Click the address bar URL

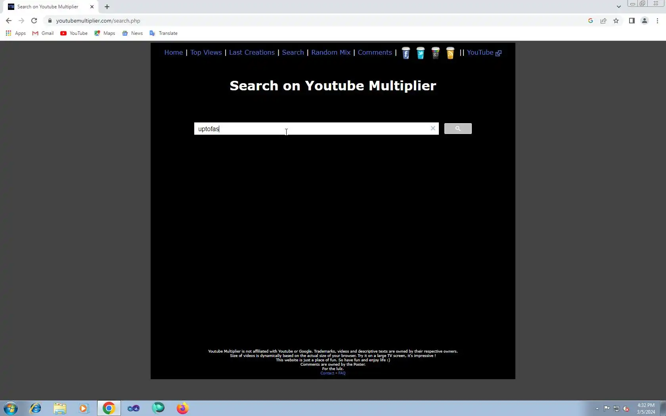click(98, 21)
